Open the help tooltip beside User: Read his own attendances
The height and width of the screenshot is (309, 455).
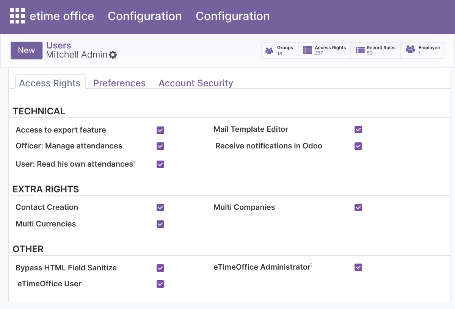click(x=134, y=162)
